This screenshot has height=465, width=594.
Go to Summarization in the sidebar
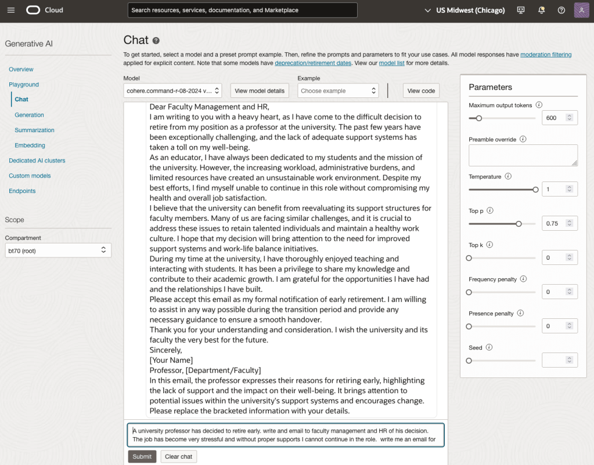[x=34, y=130]
